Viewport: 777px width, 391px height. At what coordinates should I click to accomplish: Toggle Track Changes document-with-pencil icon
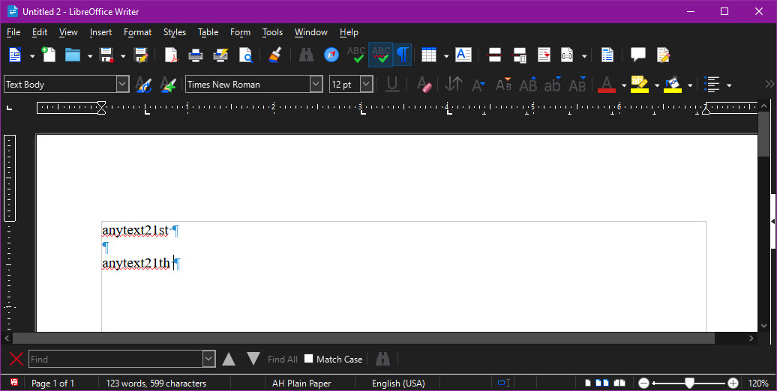click(663, 55)
